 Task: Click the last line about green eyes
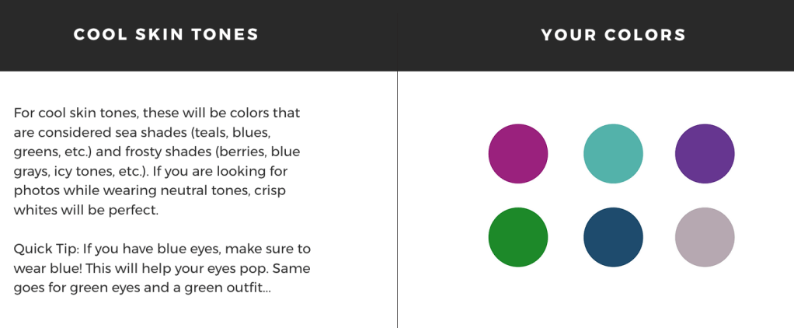[x=142, y=288]
